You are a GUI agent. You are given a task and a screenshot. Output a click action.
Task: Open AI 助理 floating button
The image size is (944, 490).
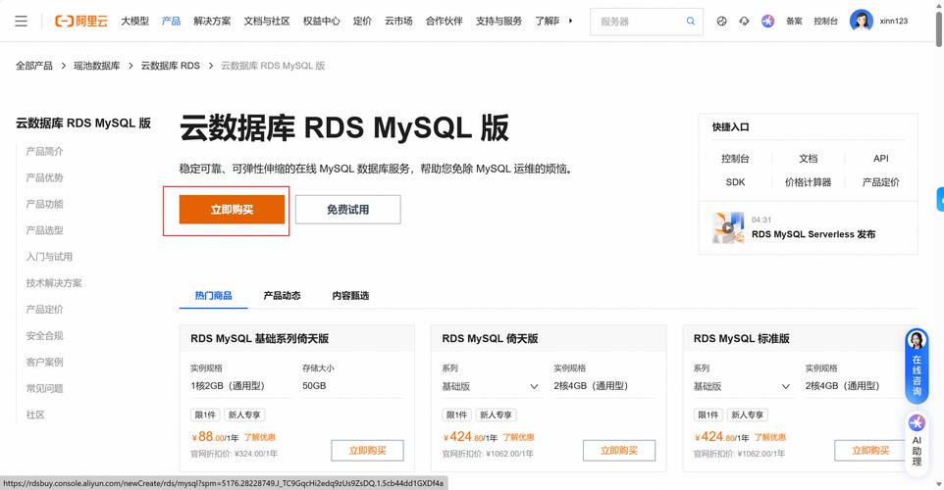coord(917,443)
